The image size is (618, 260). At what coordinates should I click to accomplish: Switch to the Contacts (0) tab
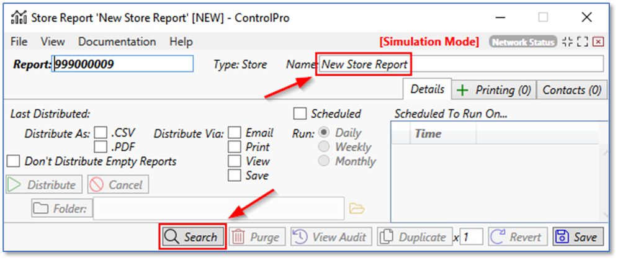pyautogui.click(x=571, y=90)
